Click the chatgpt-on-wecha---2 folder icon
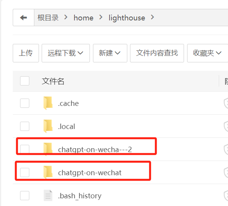The height and width of the screenshot is (206, 228). click(x=48, y=149)
